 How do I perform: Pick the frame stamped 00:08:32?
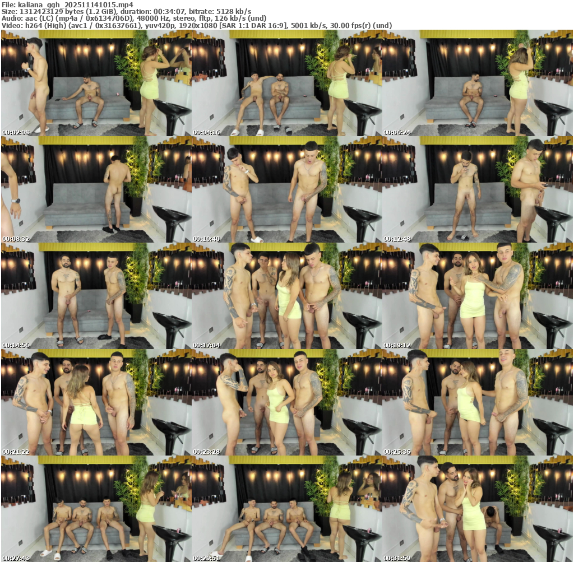96,189
